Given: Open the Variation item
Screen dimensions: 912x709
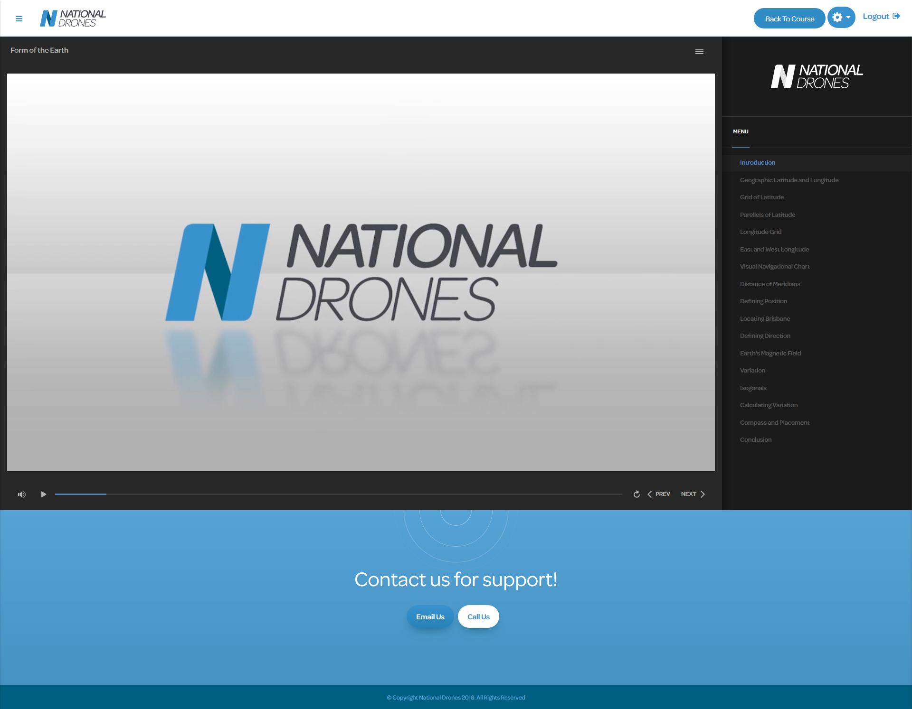Looking at the screenshot, I should click(x=817, y=371).
